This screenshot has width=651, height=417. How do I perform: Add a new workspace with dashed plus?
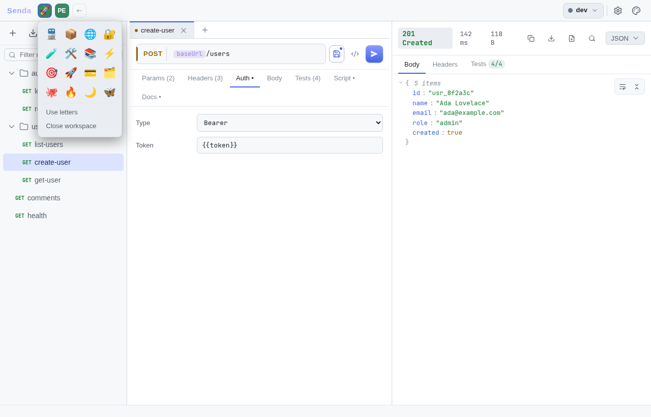[x=79, y=11]
